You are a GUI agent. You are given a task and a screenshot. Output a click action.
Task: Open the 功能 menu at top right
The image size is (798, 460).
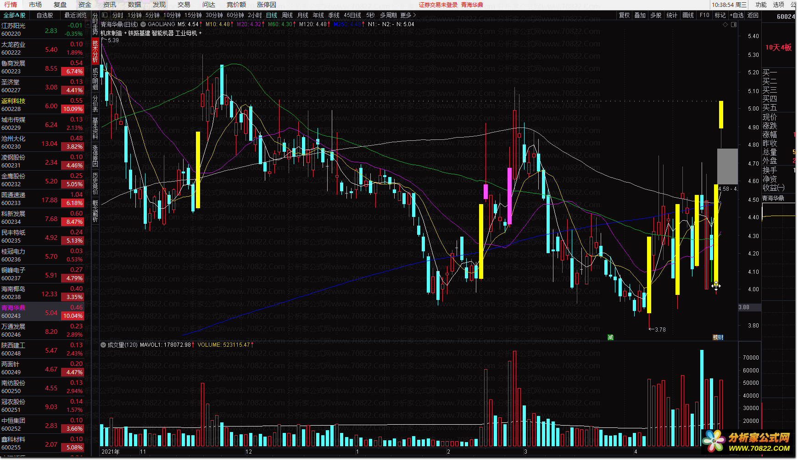pyautogui.click(x=761, y=5)
